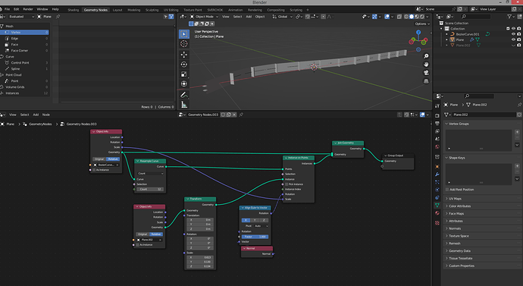This screenshot has width=523, height=286.
Task: Hide BezierCurve.001 with eye icon
Action: (x=513, y=34)
